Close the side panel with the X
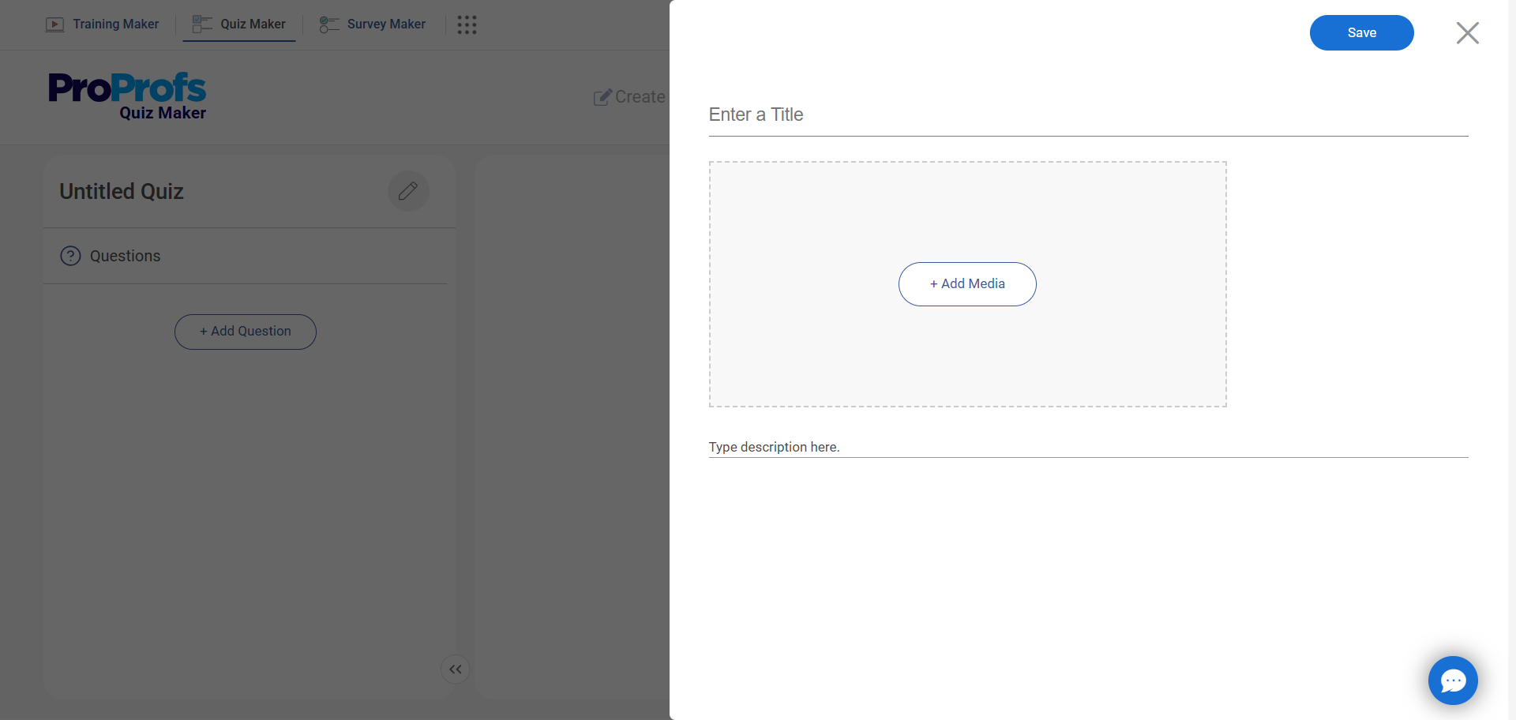Image resolution: width=1516 pixels, height=720 pixels. (1467, 33)
